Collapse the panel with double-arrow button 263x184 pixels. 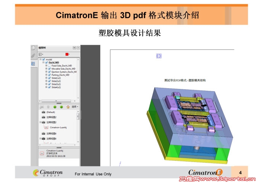pyautogui.click(x=74, y=48)
